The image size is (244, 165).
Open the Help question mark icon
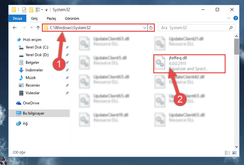(236, 18)
